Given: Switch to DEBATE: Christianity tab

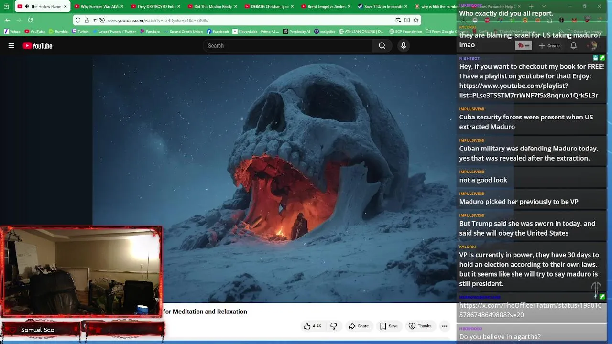Looking at the screenshot, I should tap(270, 6).
